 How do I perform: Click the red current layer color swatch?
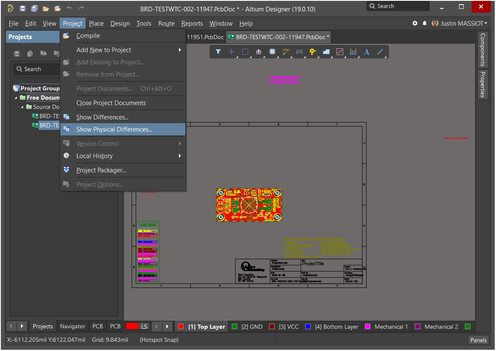132,326
